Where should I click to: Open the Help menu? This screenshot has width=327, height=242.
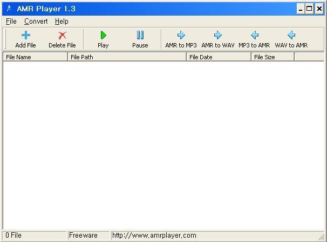[62, 21]
